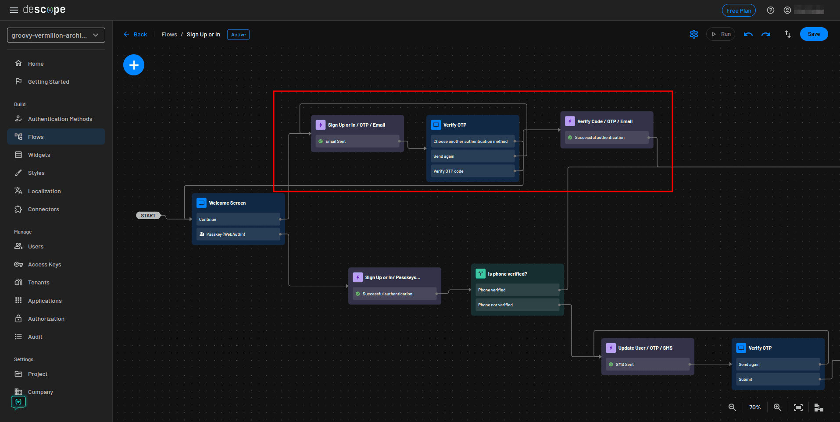Click the auto-arrange flow layout icon

pyautogui.click(x=819, y=407)
